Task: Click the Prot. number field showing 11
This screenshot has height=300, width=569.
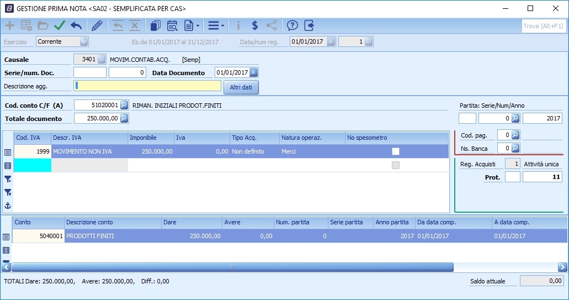Action: pyautogui.click(x=542, y=177)
